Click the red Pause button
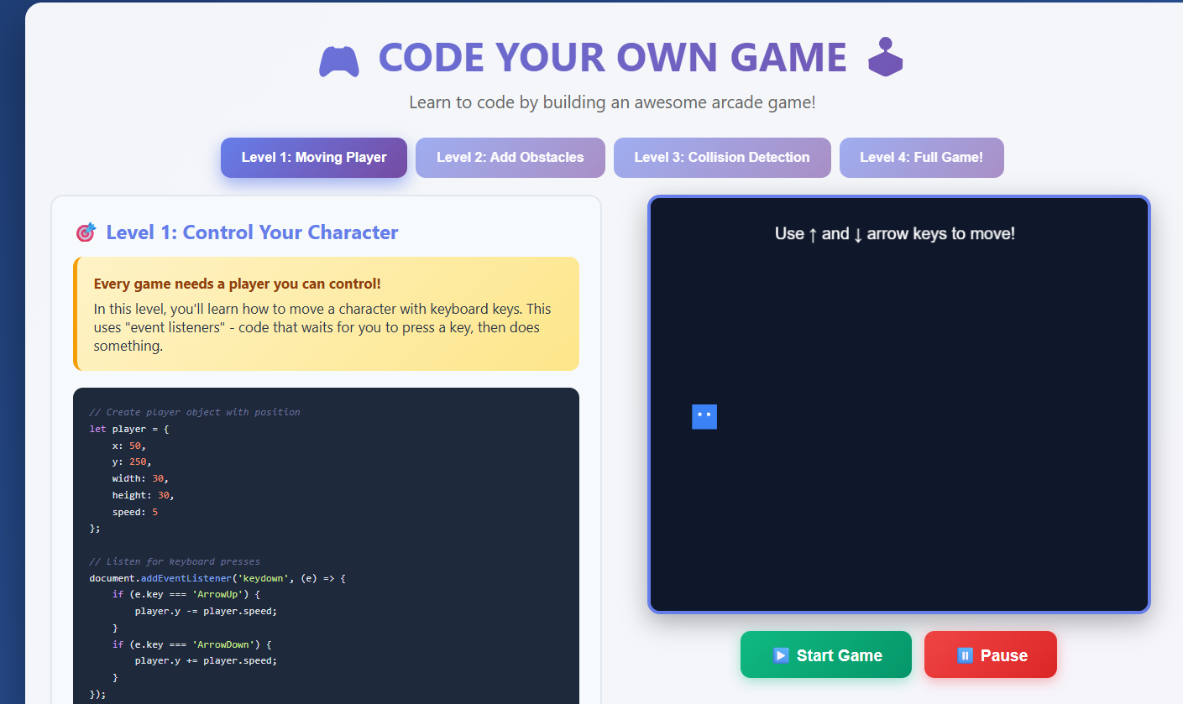The height and width of the screenshot is (704, 1183). [990, 654]
